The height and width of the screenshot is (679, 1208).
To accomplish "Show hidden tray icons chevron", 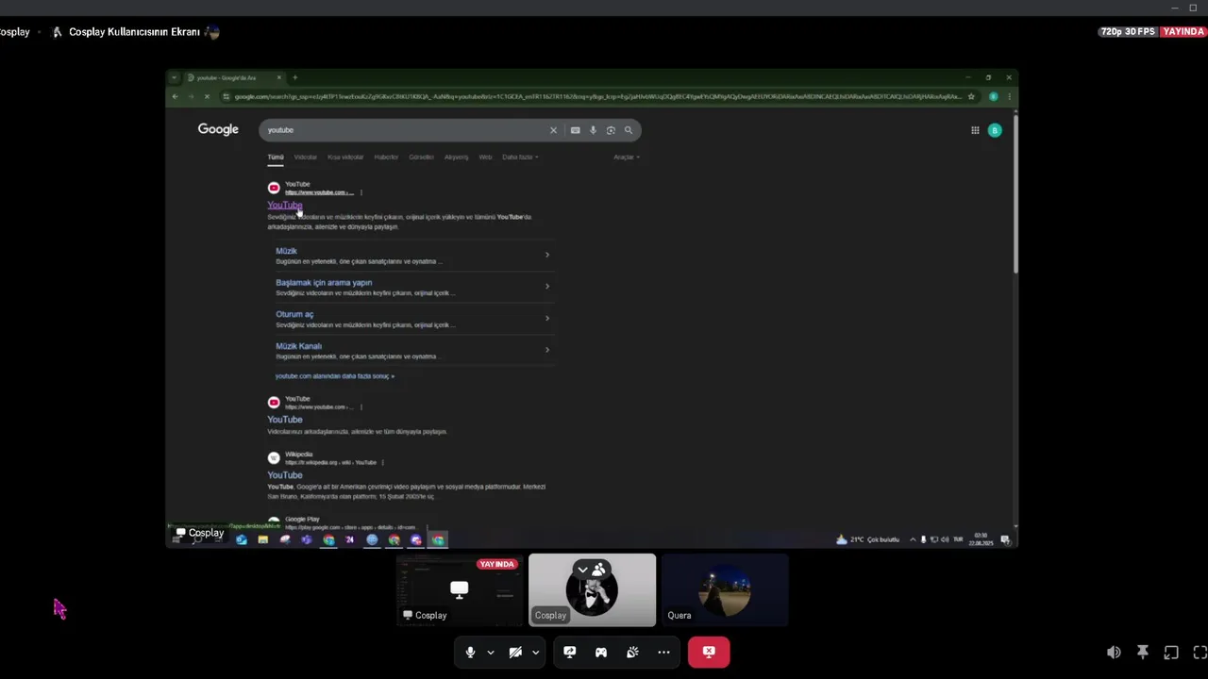I will click(x=913, y=539).
